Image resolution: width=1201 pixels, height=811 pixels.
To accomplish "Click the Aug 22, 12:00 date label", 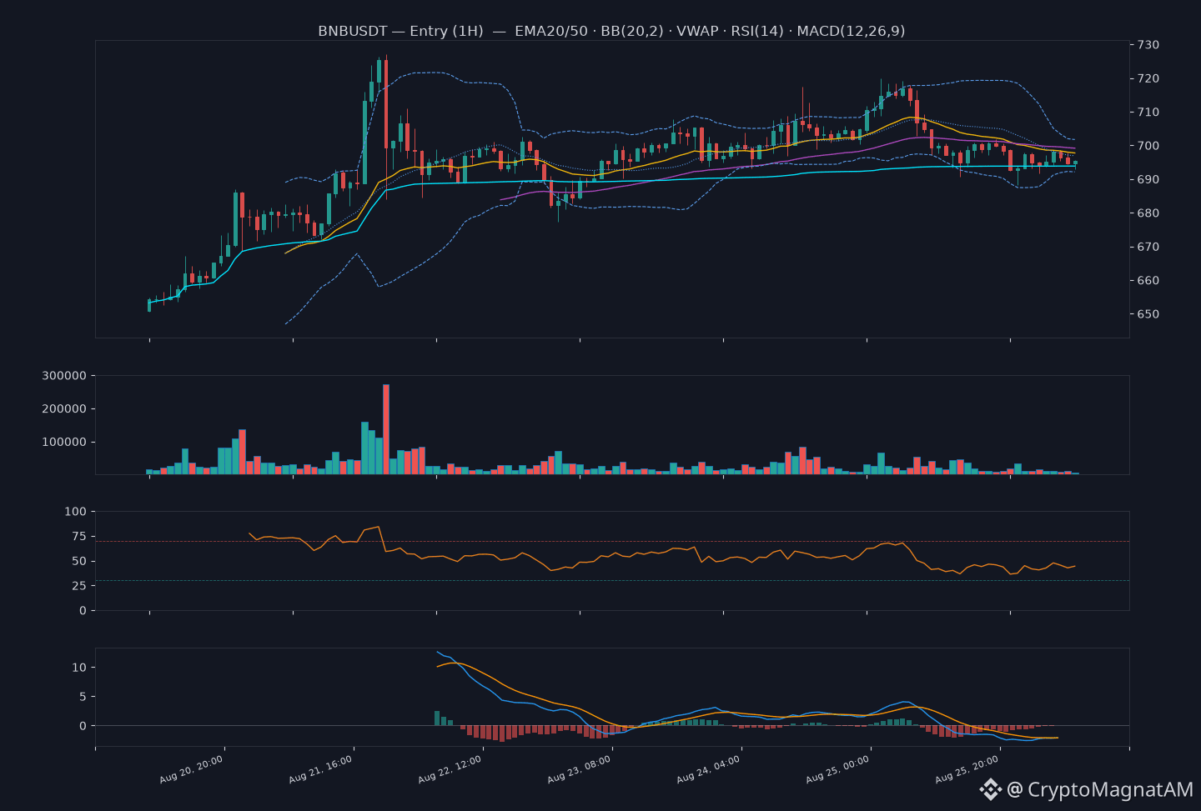I will 450,769.
